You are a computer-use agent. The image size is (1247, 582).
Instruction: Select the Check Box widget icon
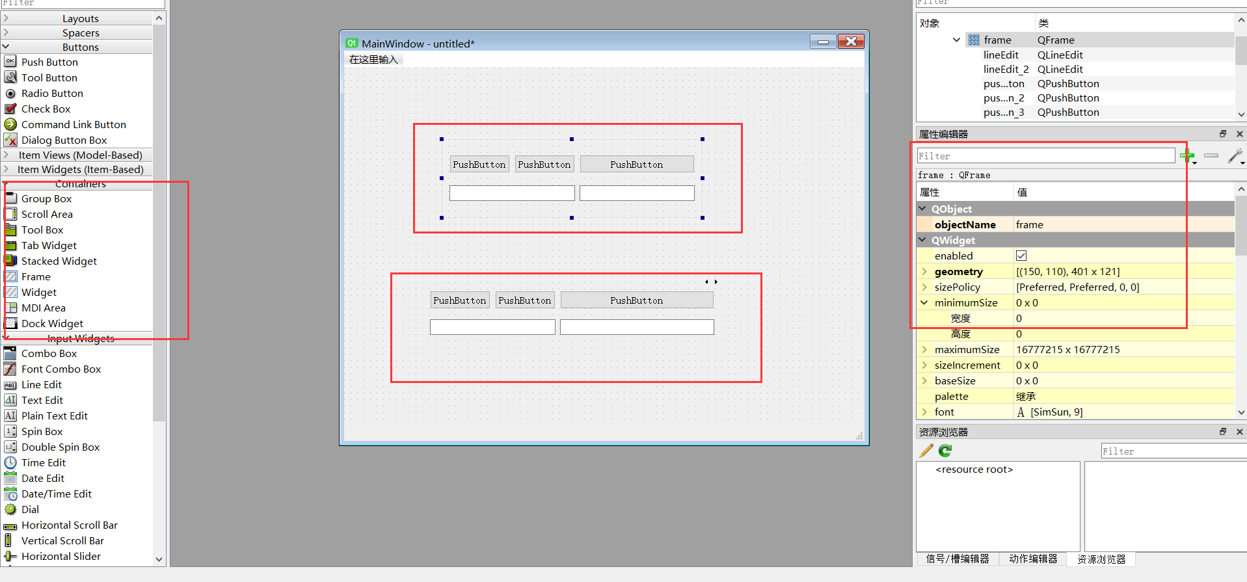tap(10, 109)
